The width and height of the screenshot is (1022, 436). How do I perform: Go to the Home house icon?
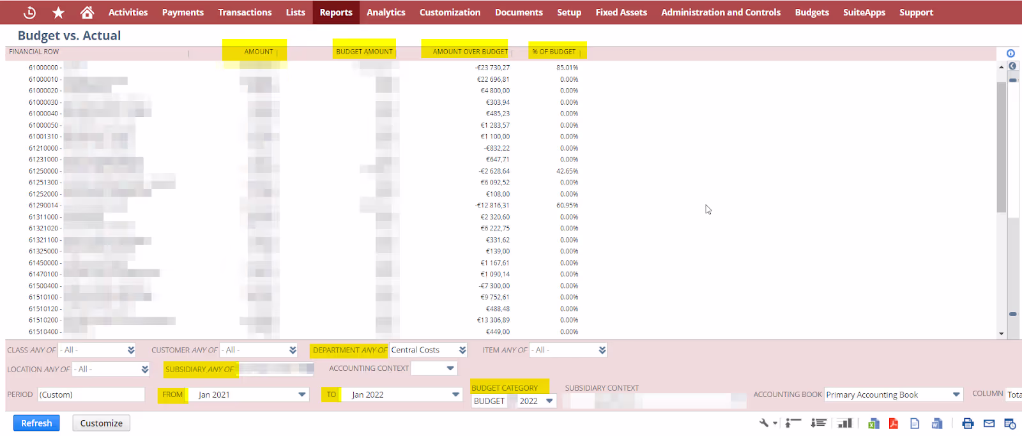coord(88,12)
